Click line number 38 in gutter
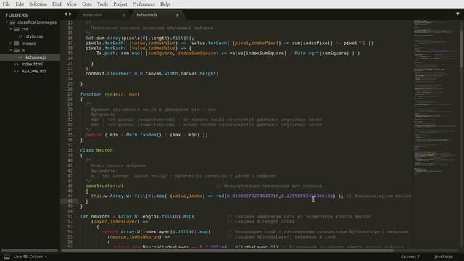The height and width of the screenshot is (261, 464). tap(70, 150)
